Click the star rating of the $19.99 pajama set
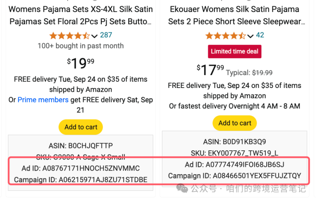316x201 pixels. pos(70,36)
